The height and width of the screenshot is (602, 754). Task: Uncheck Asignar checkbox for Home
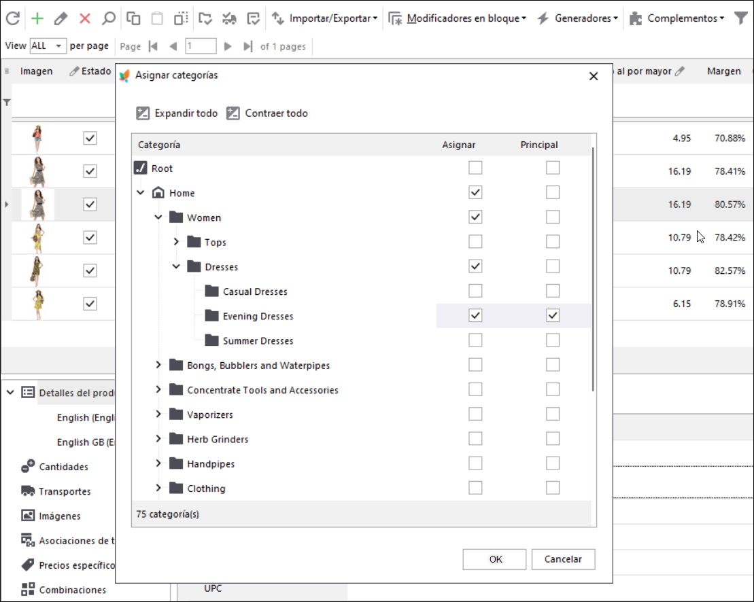click(475, 192)
